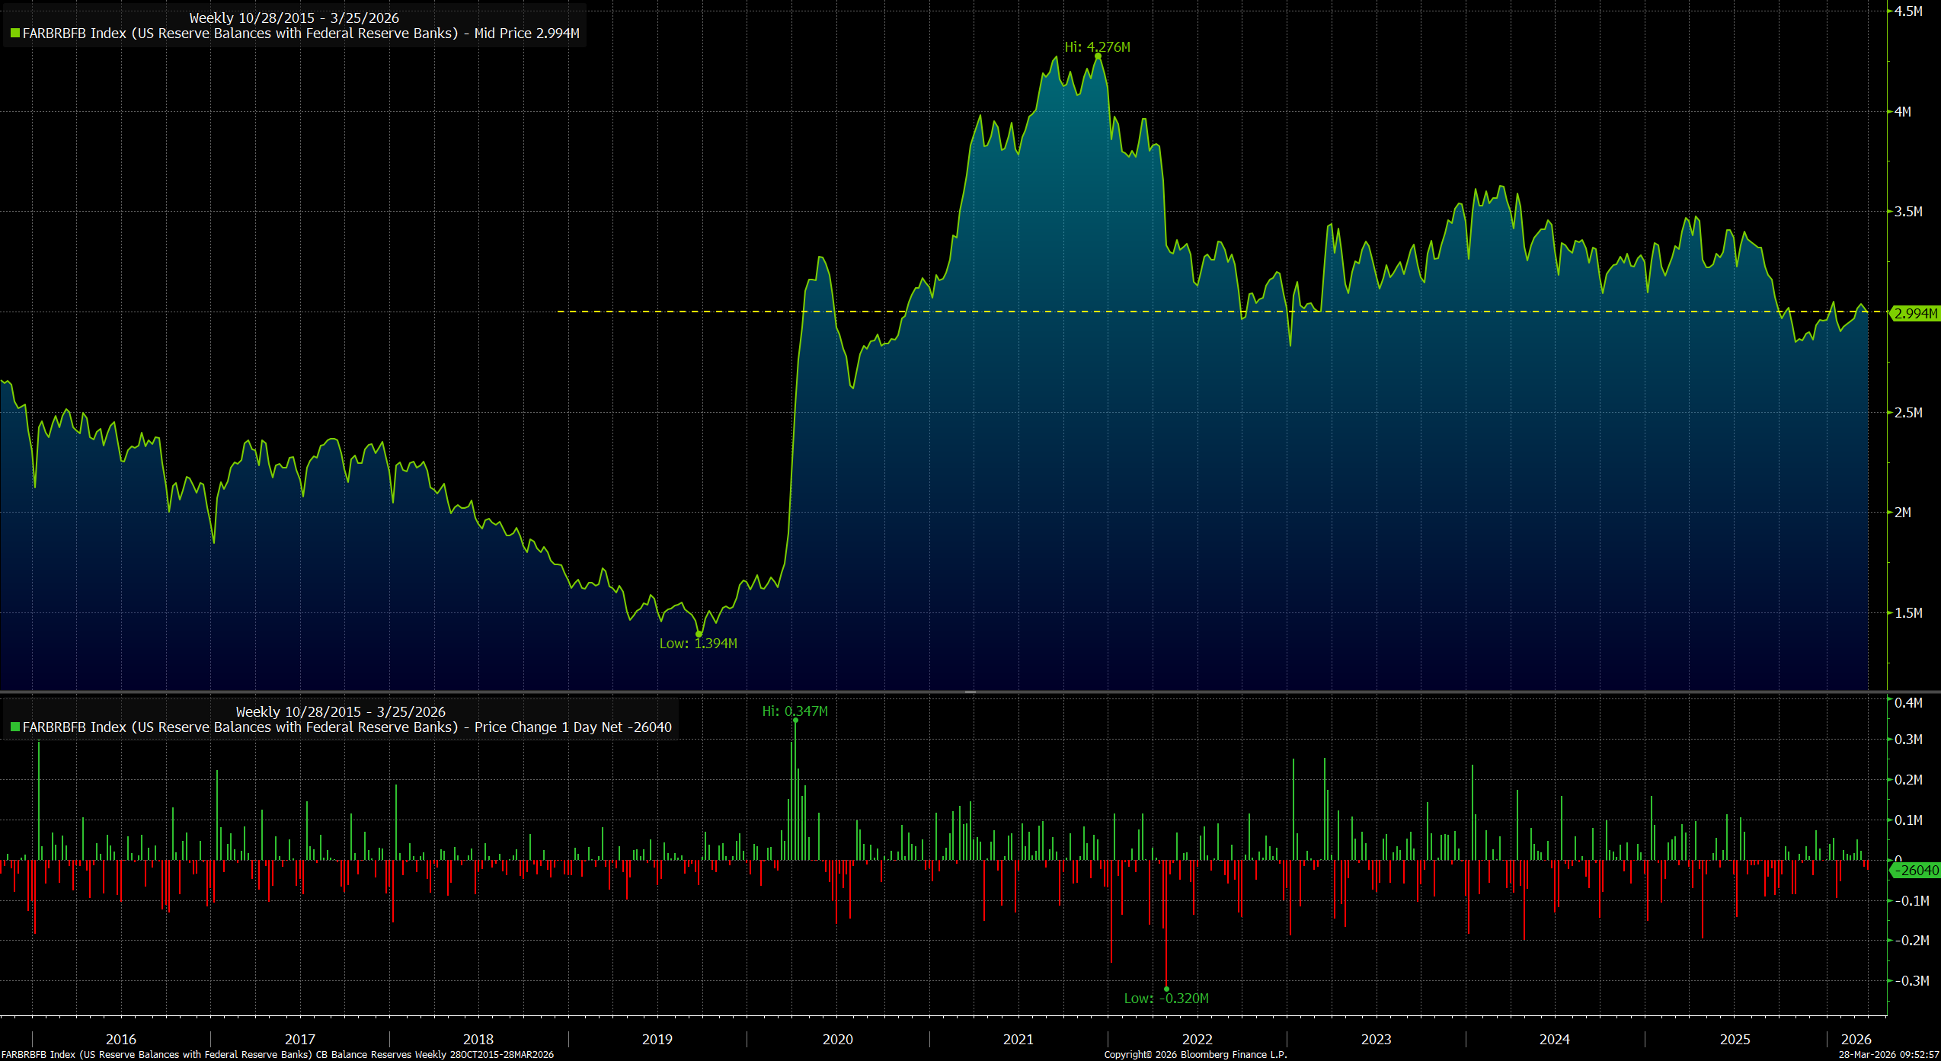Click the 2020 year label on time axis

837,1039
